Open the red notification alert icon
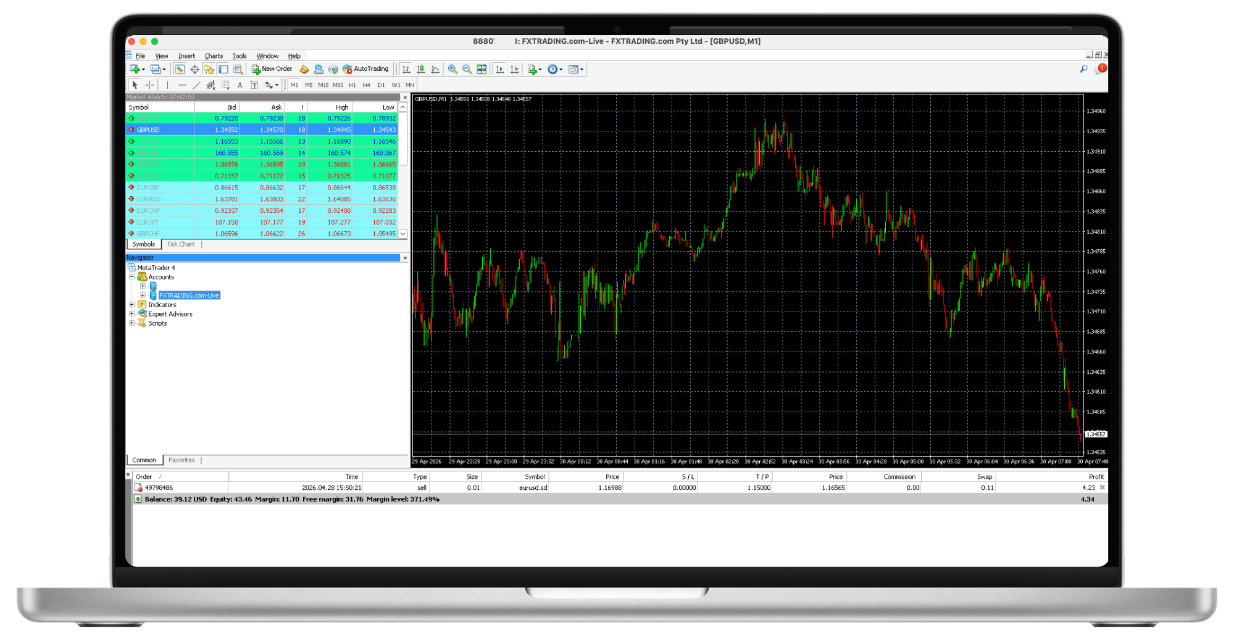 (1101, 69)
